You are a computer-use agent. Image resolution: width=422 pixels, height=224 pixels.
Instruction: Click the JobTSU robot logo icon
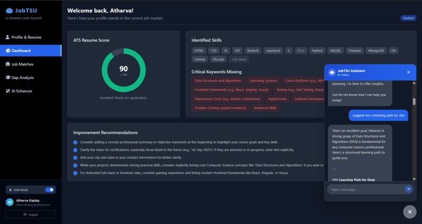(9, 10)
